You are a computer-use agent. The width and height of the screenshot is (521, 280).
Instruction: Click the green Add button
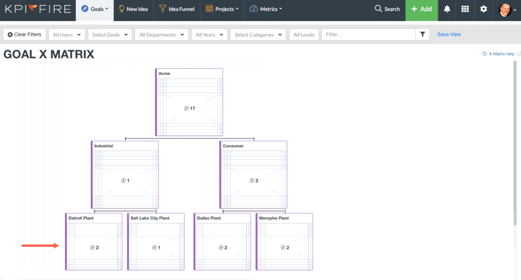[x=422, y=9]
